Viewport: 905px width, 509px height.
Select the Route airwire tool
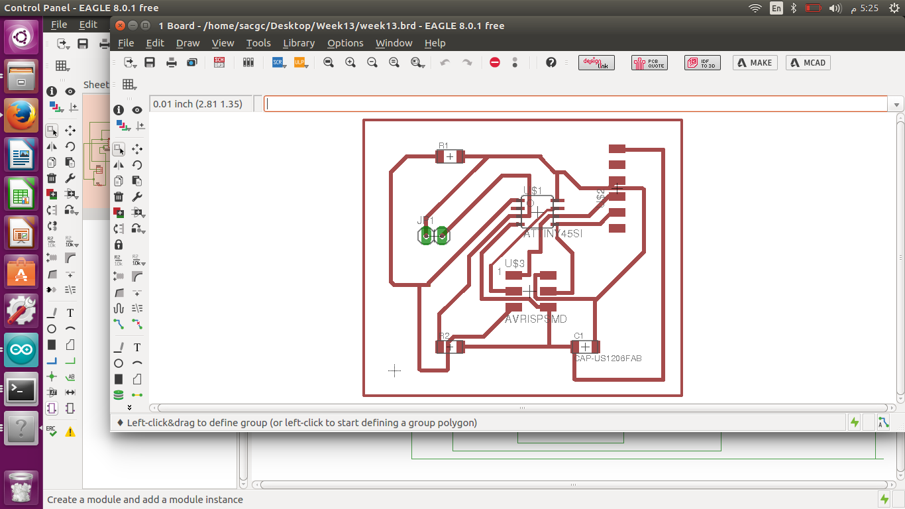[x=119, y=324]
